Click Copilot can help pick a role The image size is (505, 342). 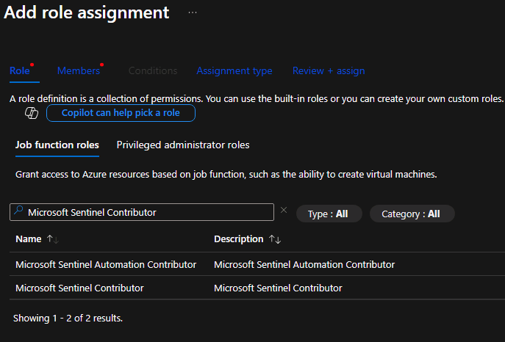[121, 113]
